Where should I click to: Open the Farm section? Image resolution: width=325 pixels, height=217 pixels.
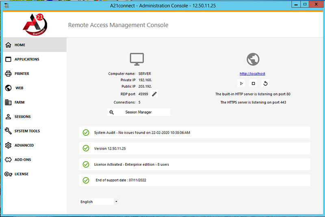coord(19,102)
